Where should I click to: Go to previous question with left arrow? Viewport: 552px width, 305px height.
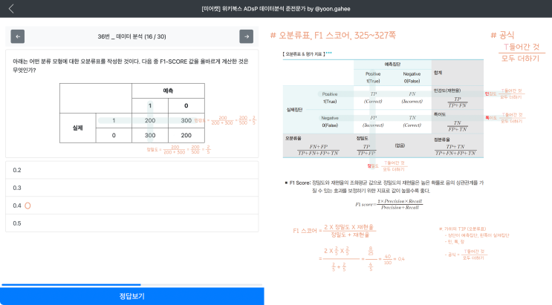[x=18, y=36]
